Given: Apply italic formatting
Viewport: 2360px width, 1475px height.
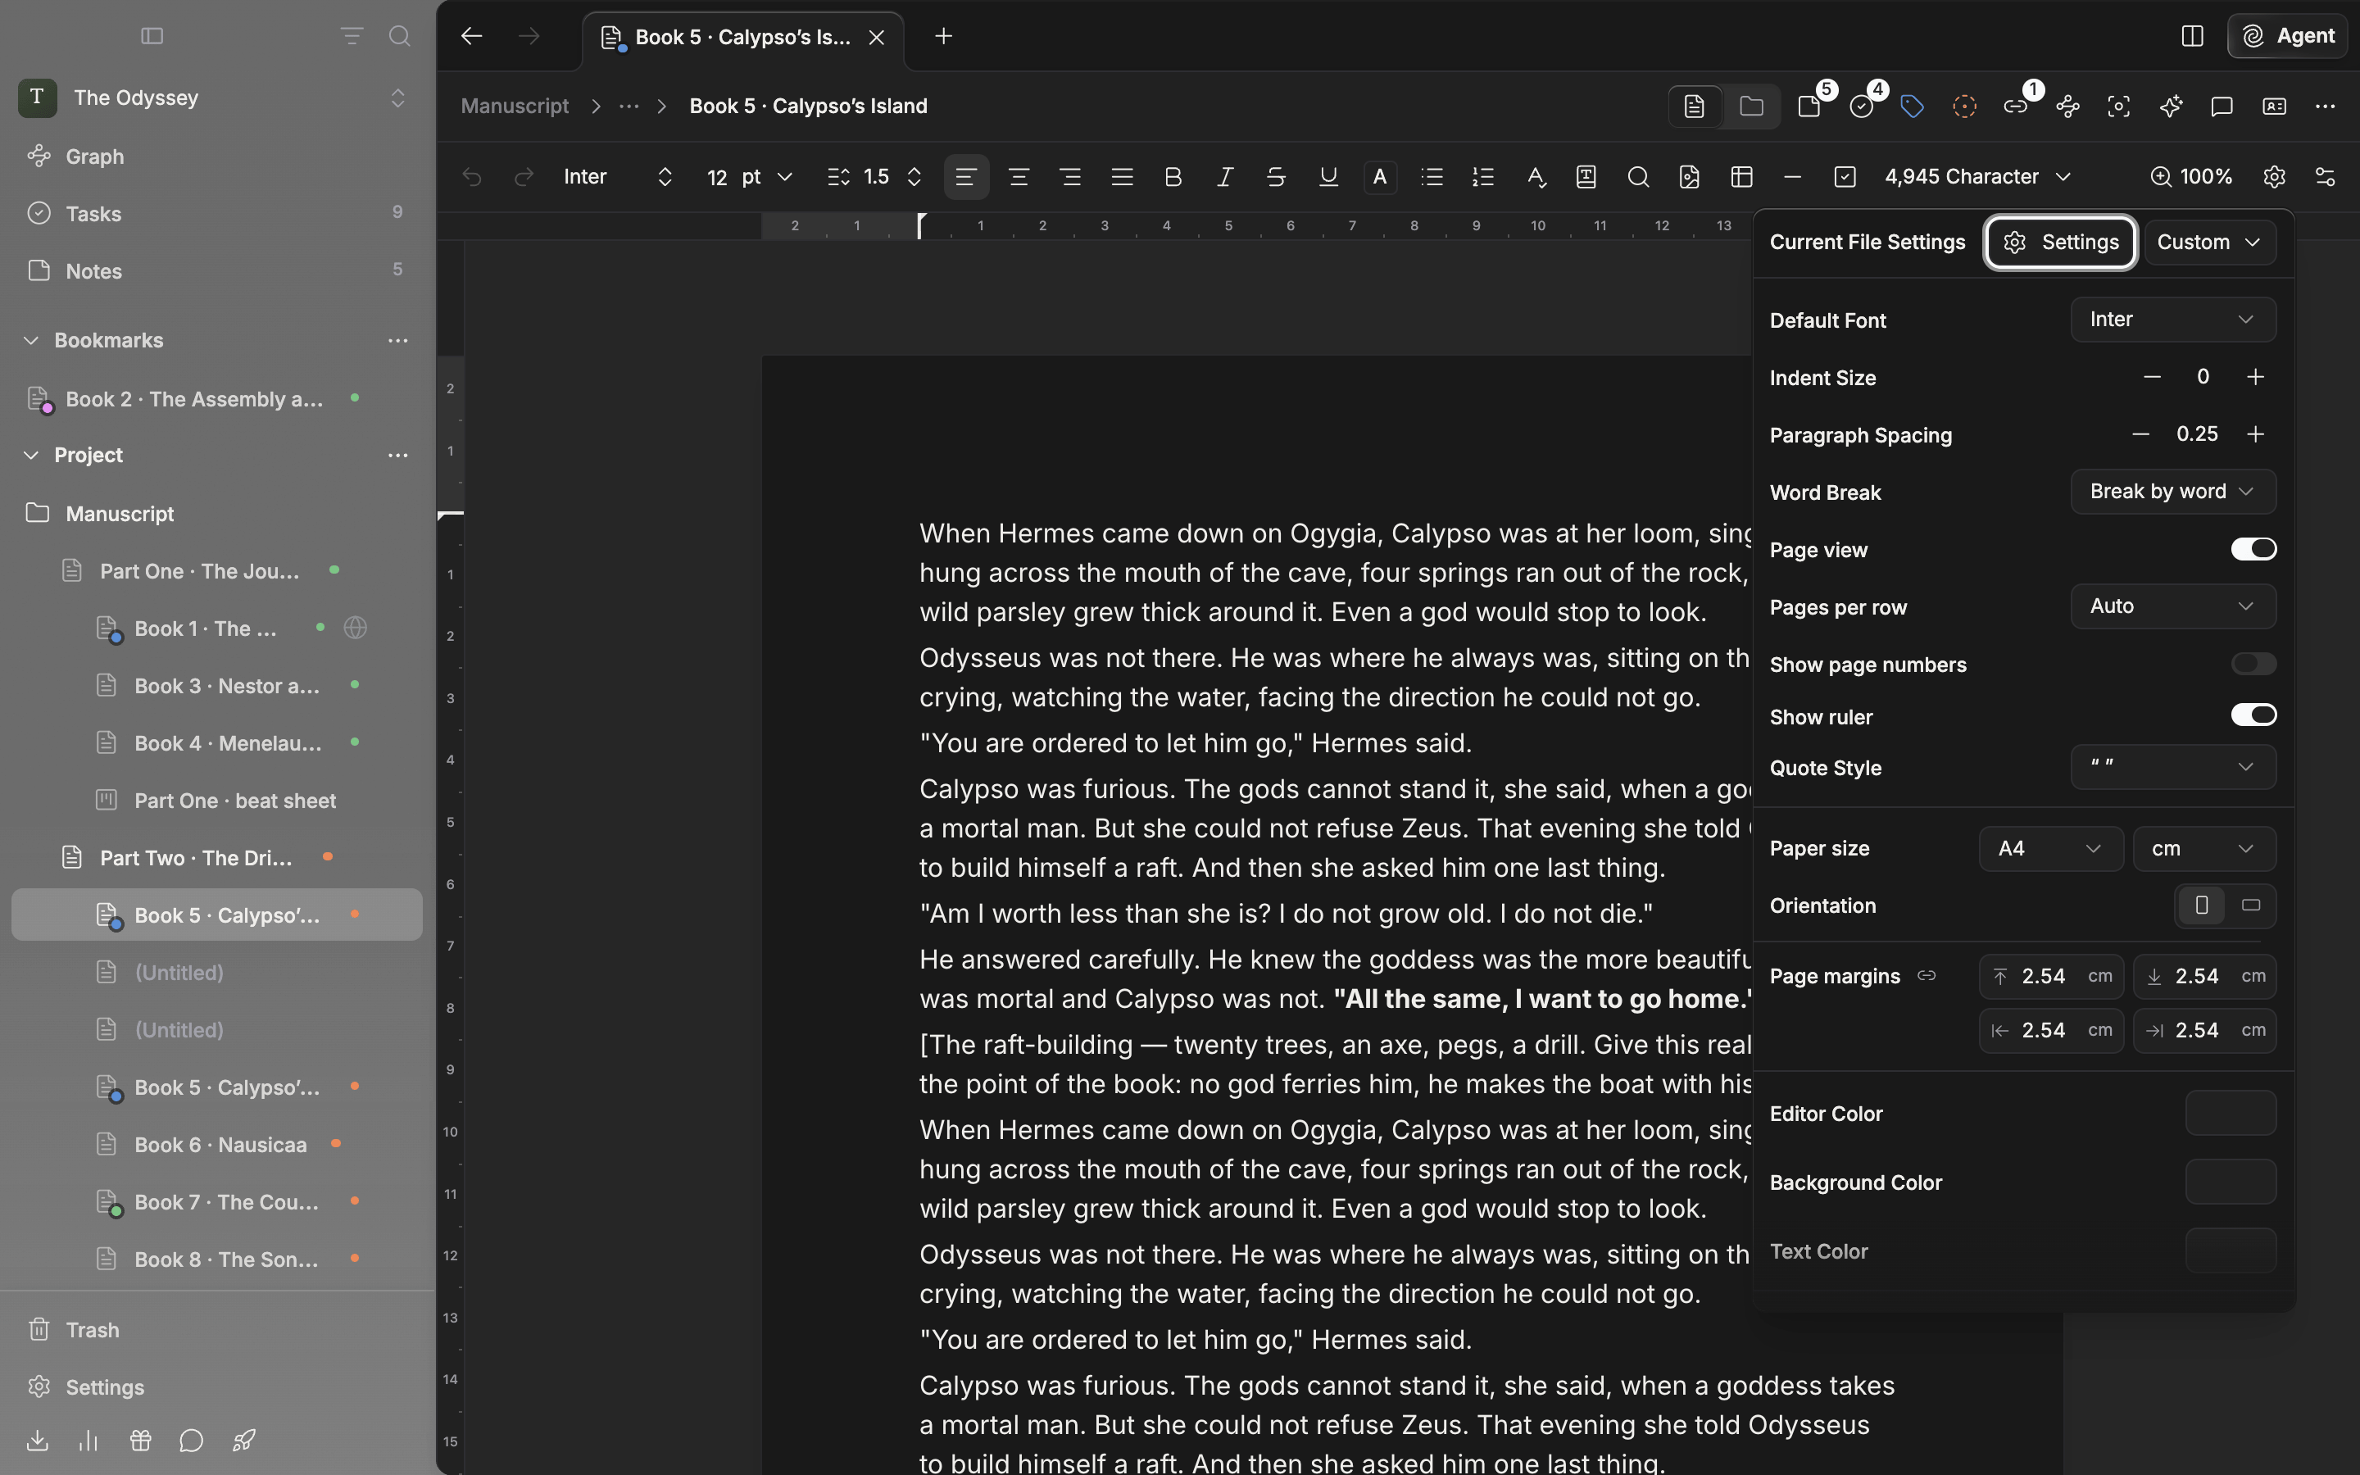Looking at the screenshot, I should 1225,176.
